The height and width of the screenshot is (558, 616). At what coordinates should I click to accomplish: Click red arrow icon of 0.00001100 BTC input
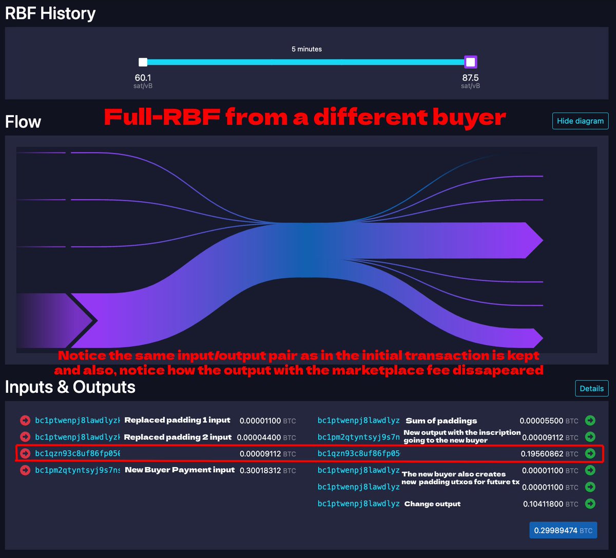click(x=25, y=420)
